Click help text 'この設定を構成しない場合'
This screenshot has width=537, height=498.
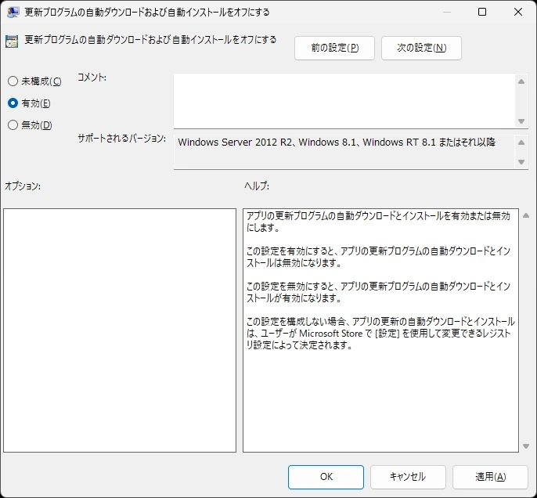(x=296, y=321)
